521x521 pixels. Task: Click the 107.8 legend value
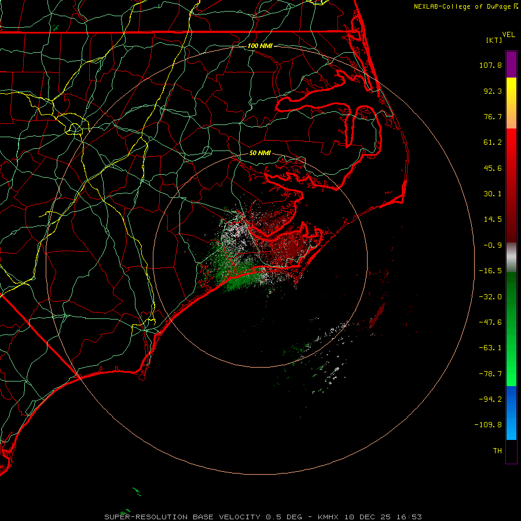coord(490,65)
